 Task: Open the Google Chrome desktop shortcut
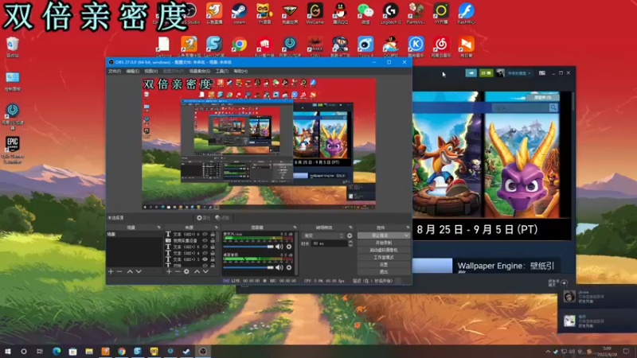coord(240,46)
